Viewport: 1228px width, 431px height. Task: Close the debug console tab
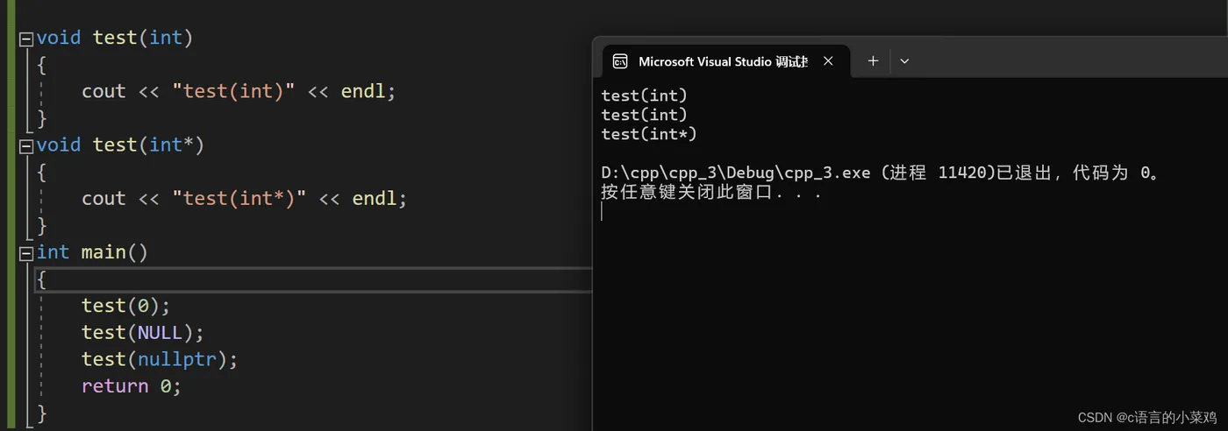pos(828,61)
